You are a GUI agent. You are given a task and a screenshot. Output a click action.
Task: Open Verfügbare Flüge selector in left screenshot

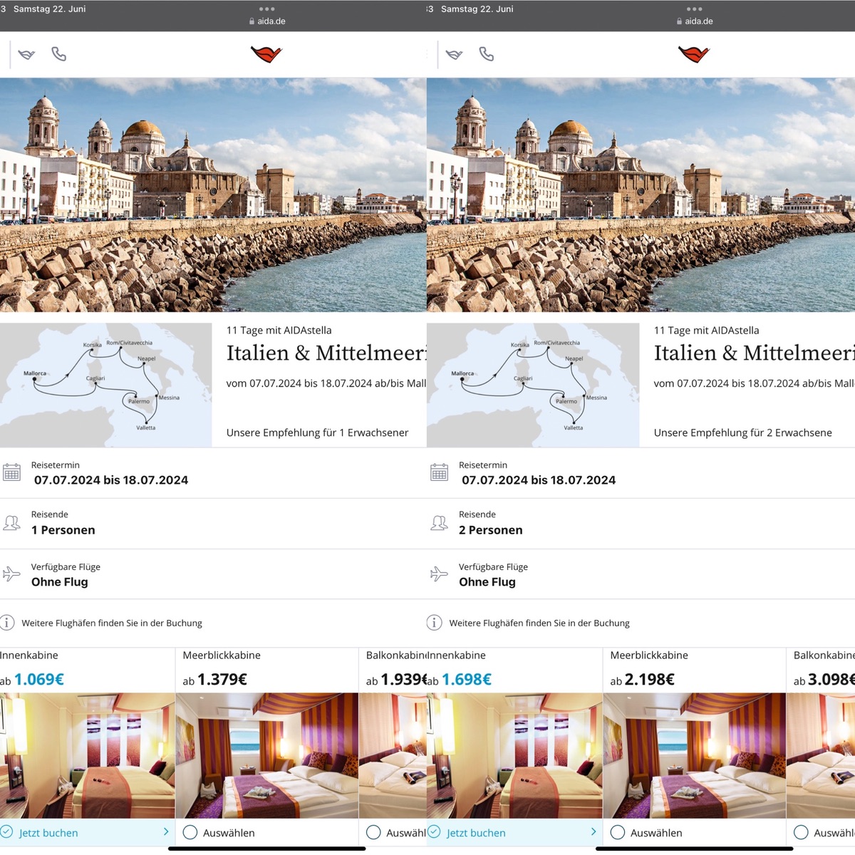pyautogui.click(x=213, y=574)
